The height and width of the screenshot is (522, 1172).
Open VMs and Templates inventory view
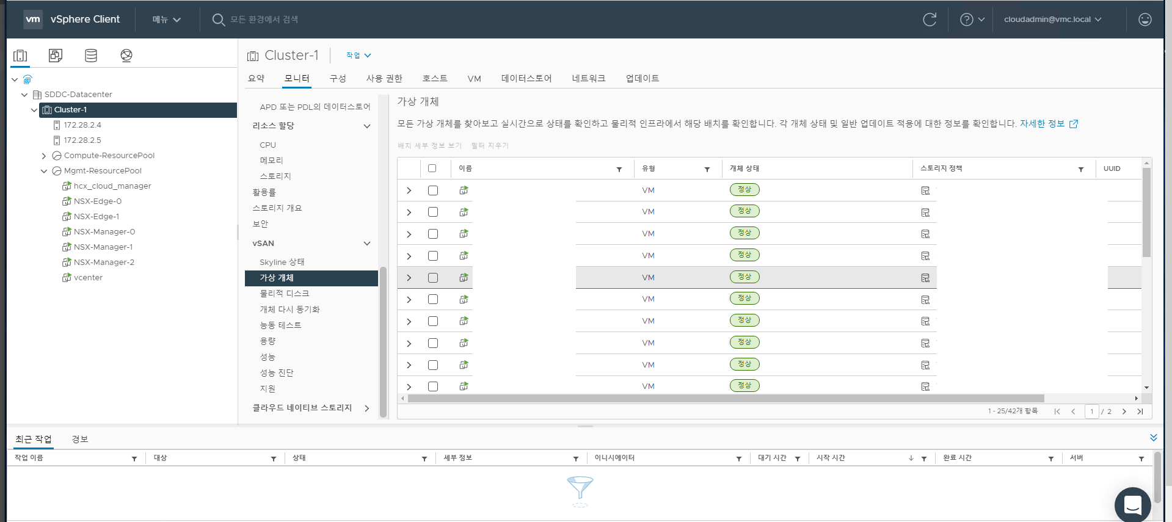point(56,56)
